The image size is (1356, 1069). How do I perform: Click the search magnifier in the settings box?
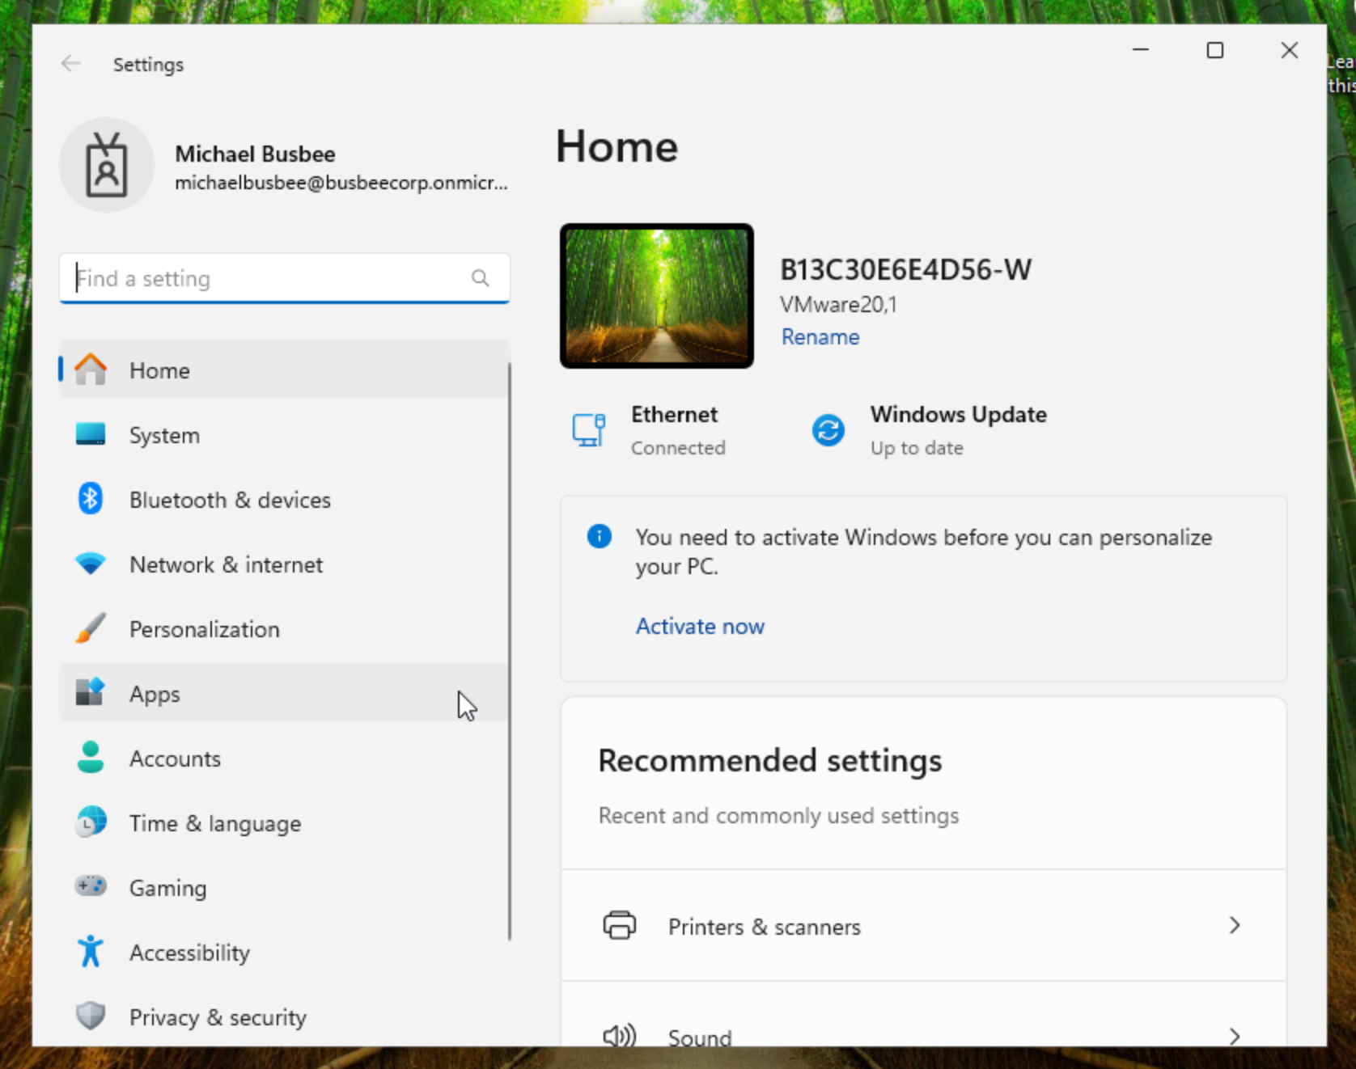pos(481,278)
